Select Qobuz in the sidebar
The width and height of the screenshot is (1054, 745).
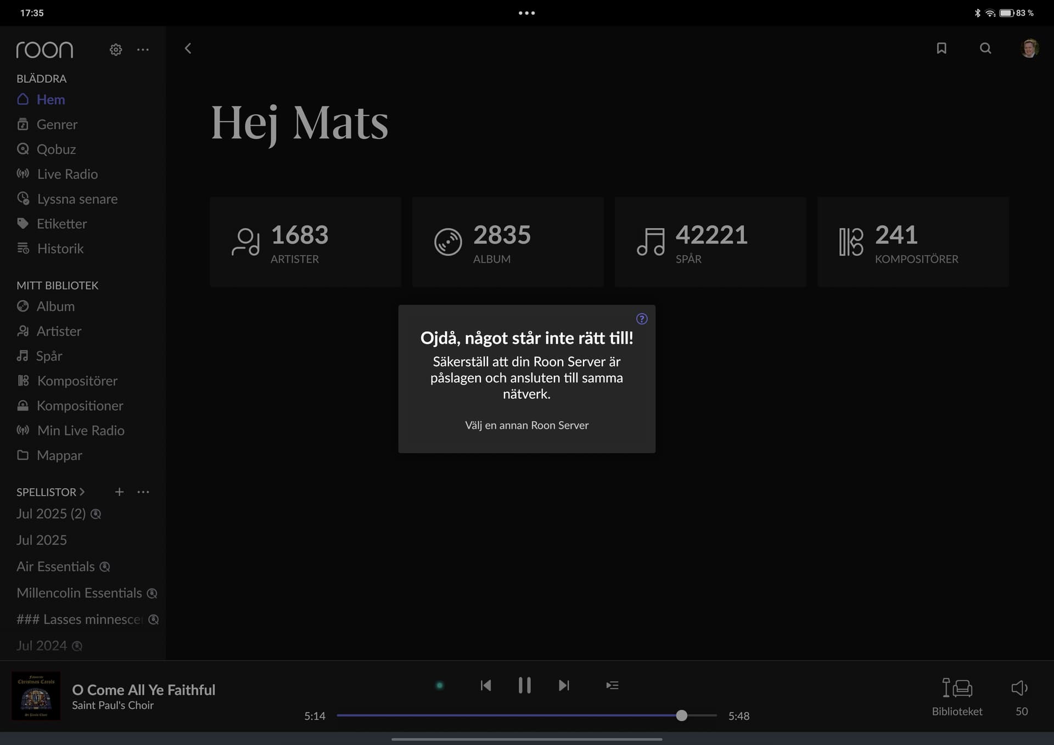[55, 149]
